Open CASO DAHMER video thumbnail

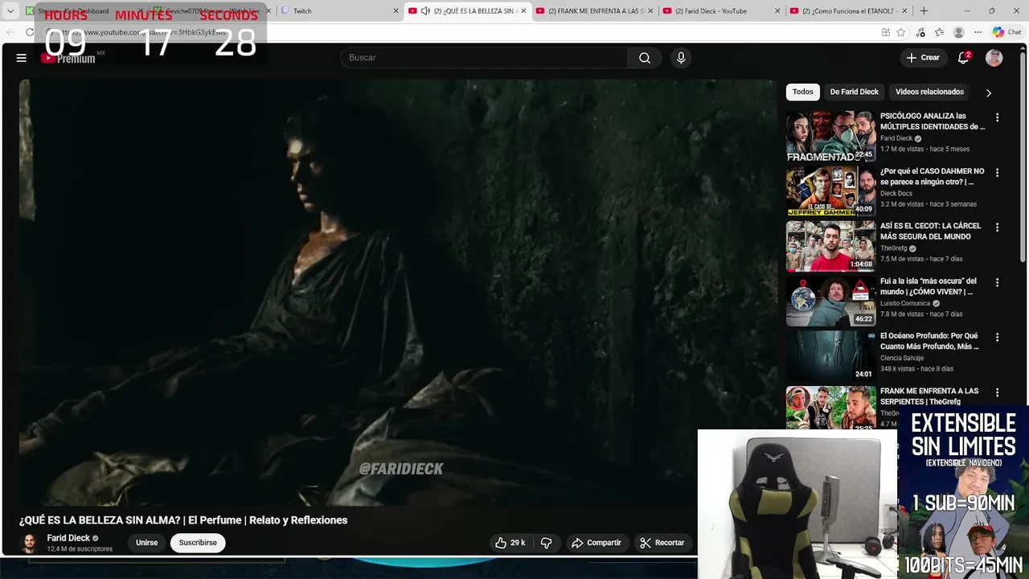830,191
